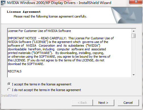Click the page-curl graphic in the header
Viewport: 143px width, 110px height.
coord(127,15)
